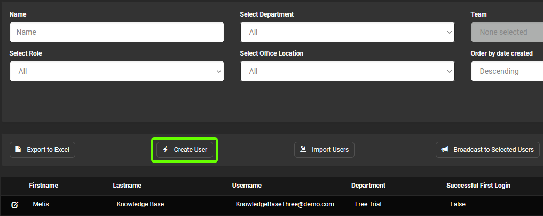Open the Select Role dropdown
543x216 pixels.
pyautogui.click(x=117, y=71)
